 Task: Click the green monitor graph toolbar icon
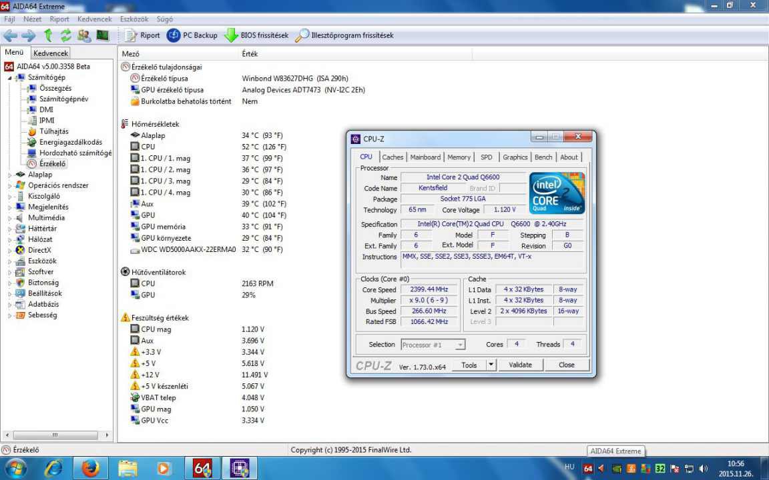(x=103, y=35)
